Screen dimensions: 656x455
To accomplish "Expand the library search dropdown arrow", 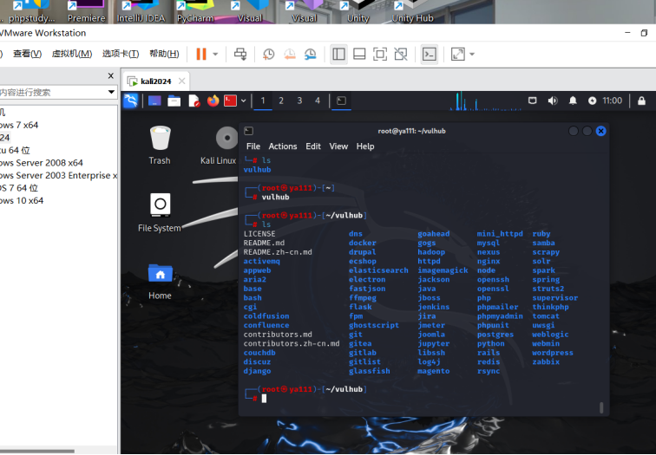I will click(x=111, y=92).
